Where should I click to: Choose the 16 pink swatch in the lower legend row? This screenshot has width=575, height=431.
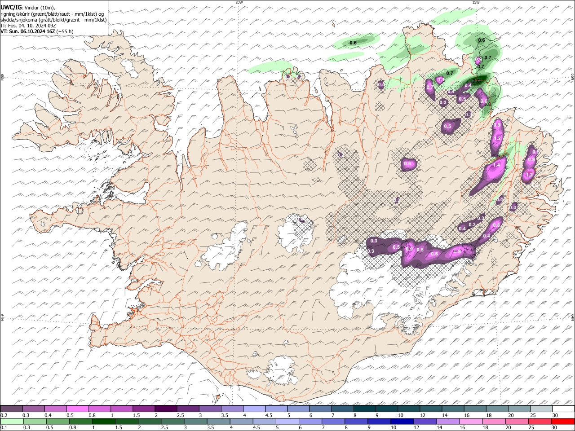pyautogui.click(x=471, y=422)
